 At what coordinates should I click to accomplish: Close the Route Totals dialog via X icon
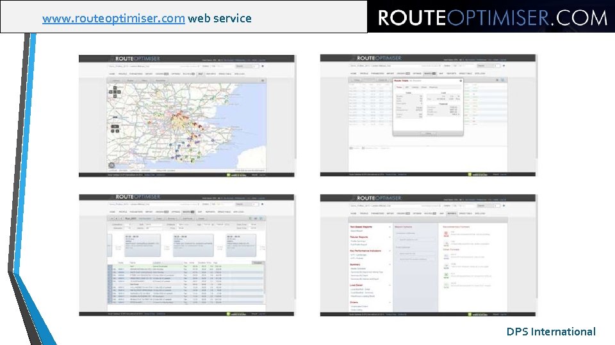(461, 80)
